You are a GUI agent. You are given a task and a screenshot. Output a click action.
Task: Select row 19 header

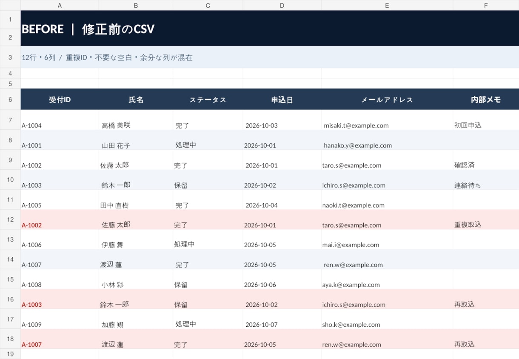pyautogui.click(x=10, y=354)
